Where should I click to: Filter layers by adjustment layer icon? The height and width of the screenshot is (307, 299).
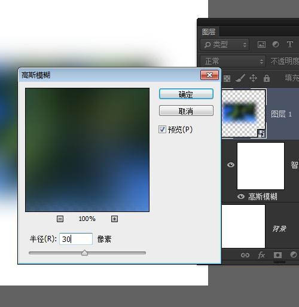click(x=276, y=44)
